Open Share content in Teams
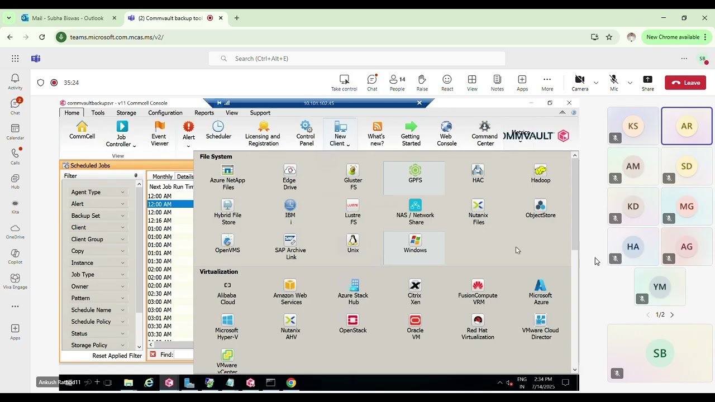Image resolution: width=715 pixels, height=402 pixels. click(x=647, y=83)
